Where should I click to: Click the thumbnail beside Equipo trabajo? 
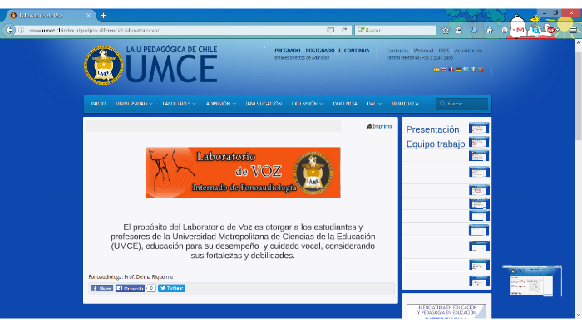tap(479, 142)
